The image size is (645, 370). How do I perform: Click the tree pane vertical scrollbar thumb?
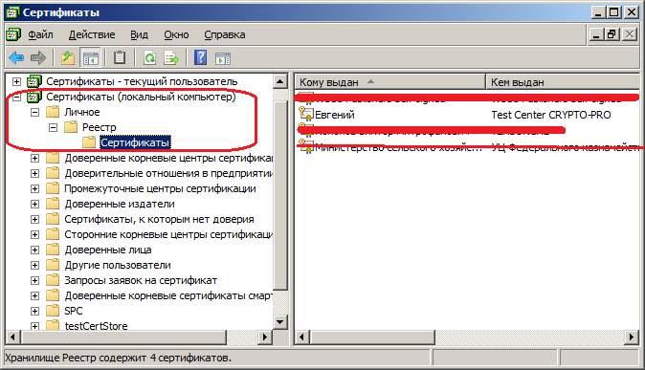280,196
